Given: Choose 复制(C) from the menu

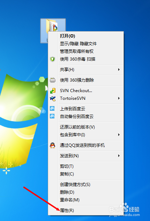Looking at the screenshot, I should coord(86,174).
